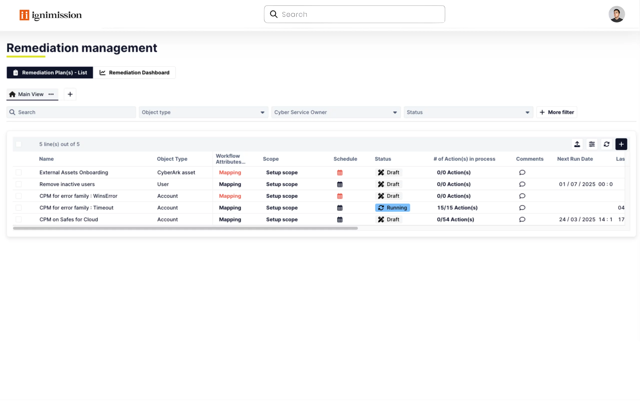Click Setup scope for Remove inactive users

click(x=282, y=184)
